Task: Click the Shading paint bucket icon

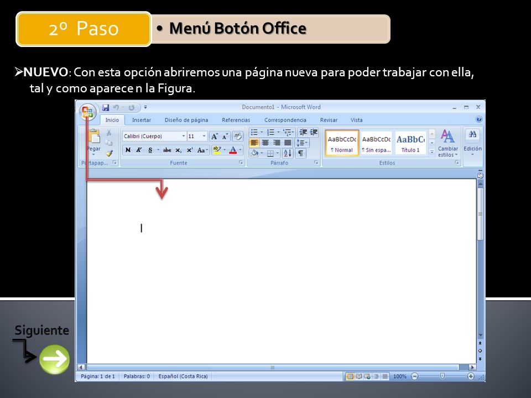Action: coord(254,153)
